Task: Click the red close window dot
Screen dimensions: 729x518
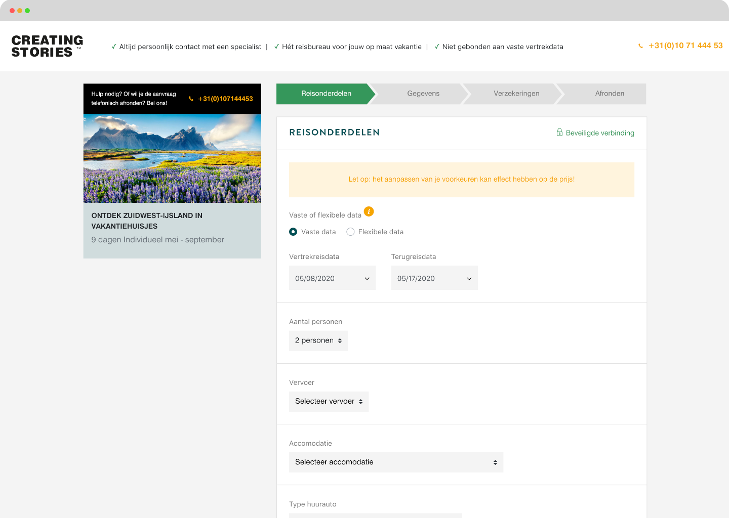Action: 12,11
